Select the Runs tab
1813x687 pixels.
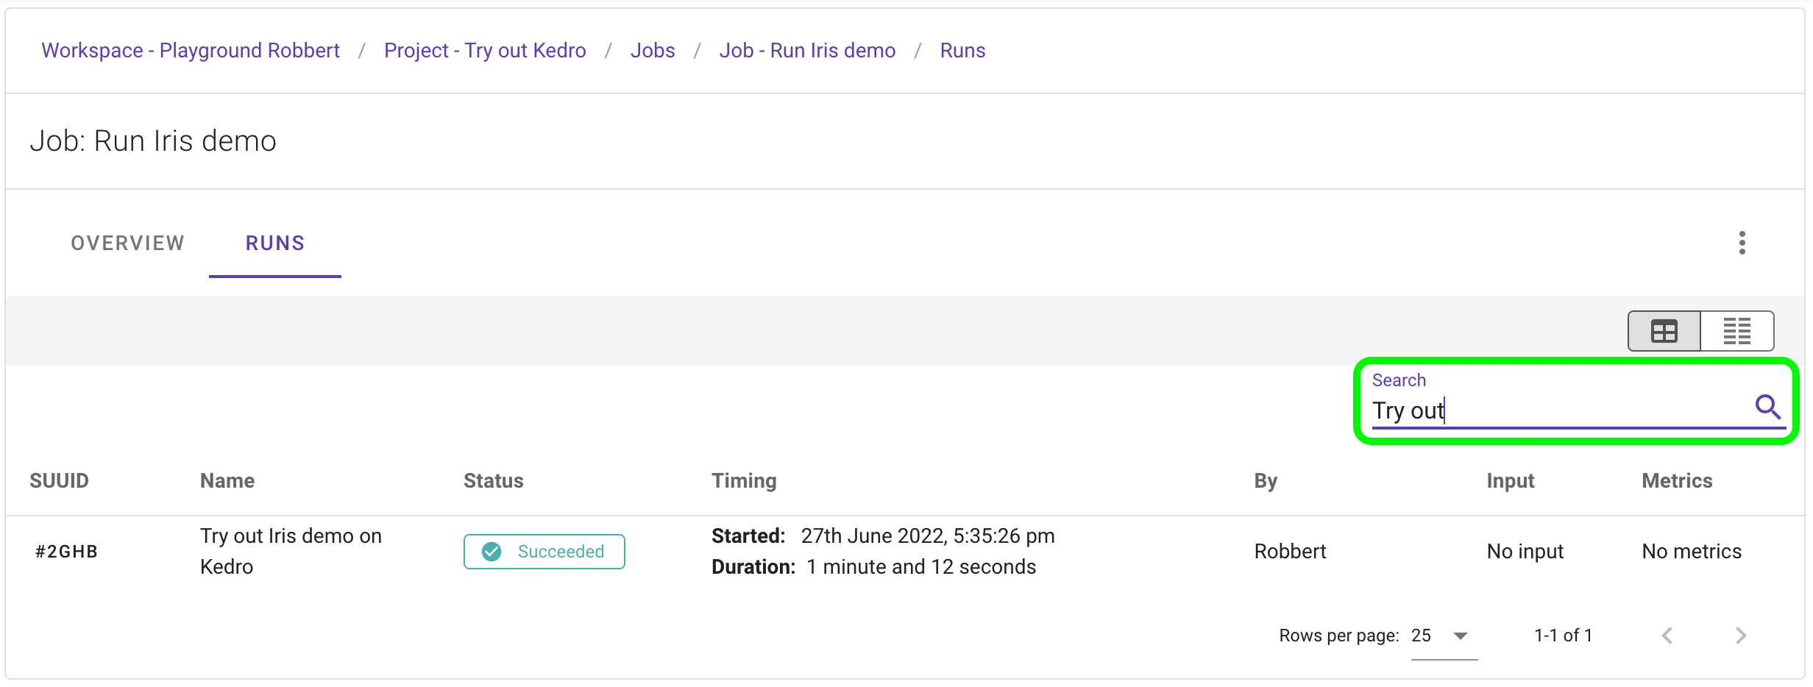pos(274,243)
